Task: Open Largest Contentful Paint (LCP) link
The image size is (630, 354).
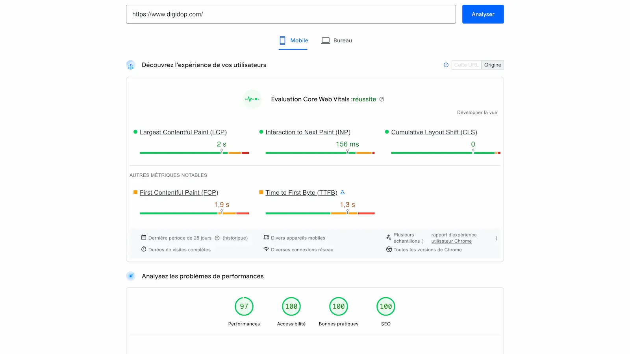Action: click(183, 132)
